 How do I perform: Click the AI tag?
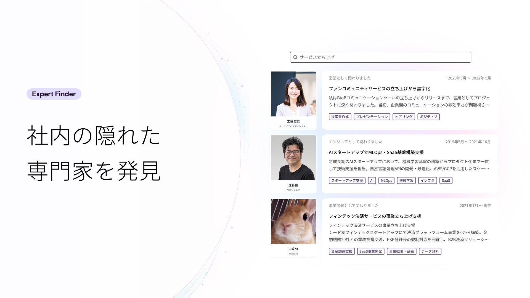click(372, 180)
